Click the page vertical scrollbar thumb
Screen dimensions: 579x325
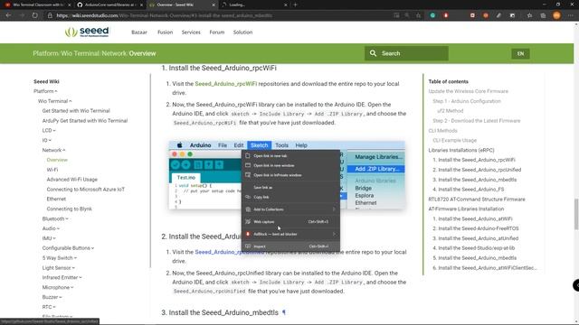pyautogui.click(x=576, y=214)
